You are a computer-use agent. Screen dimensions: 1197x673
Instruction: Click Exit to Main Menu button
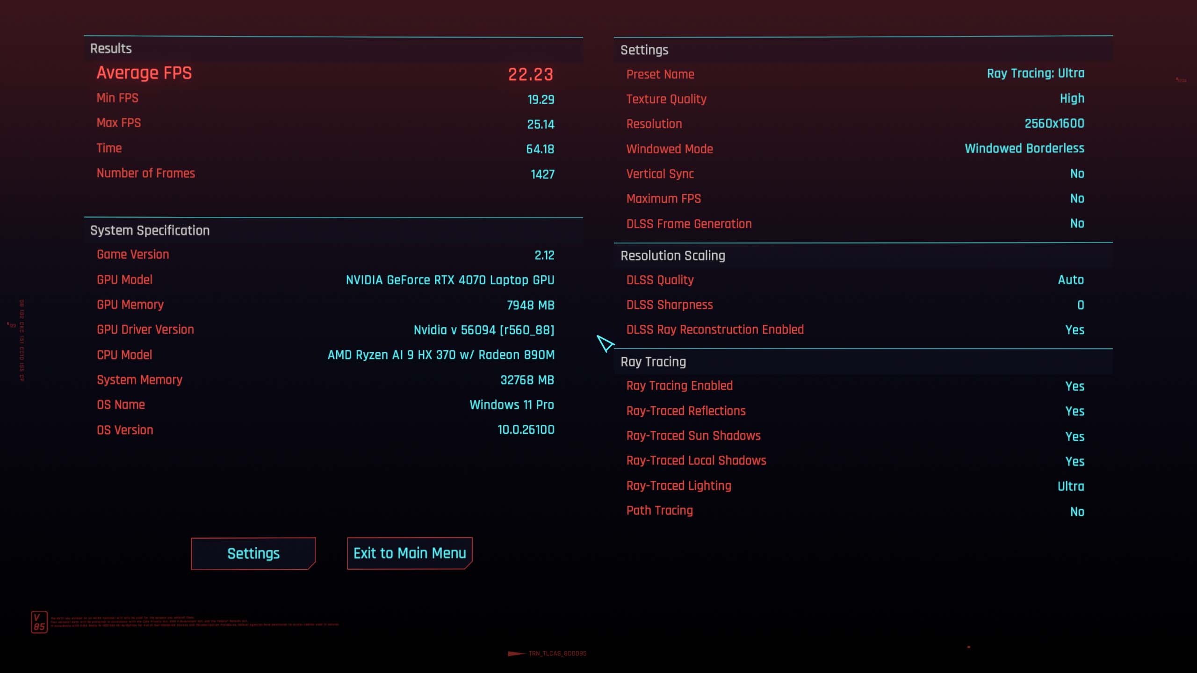pyautogui.click(x=410, y=552)
